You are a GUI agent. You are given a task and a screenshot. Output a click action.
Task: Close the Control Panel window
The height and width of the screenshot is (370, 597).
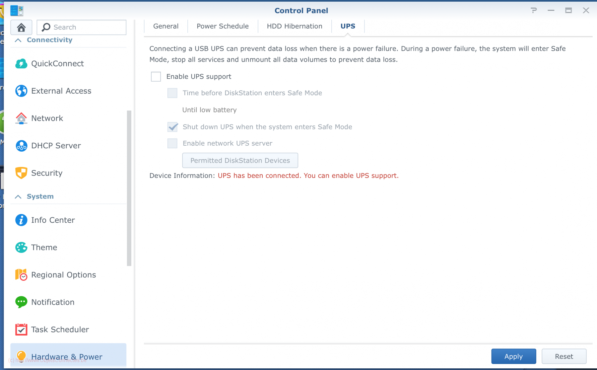pos(586,11)
